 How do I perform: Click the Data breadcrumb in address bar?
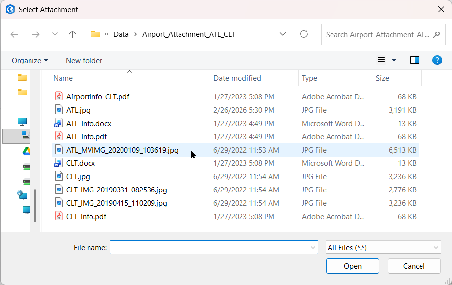[x=121, y=34]
